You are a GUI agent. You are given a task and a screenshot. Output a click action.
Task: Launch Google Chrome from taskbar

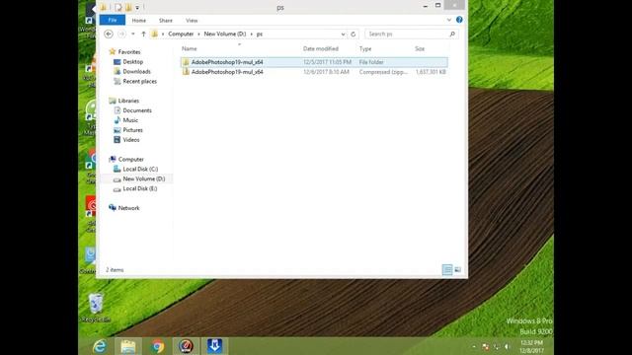pos(158,346)
